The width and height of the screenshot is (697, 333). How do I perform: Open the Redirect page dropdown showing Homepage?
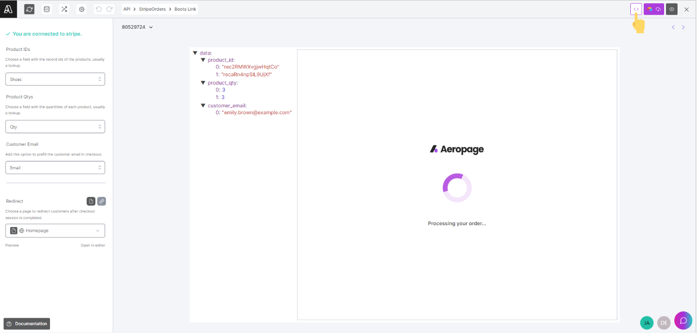tap(55, 230)
